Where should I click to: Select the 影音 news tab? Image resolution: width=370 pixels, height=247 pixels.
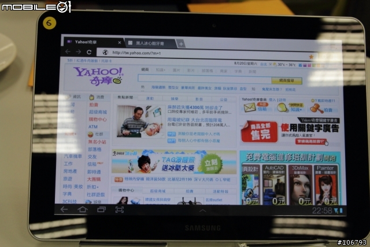(x=199, y=99)
